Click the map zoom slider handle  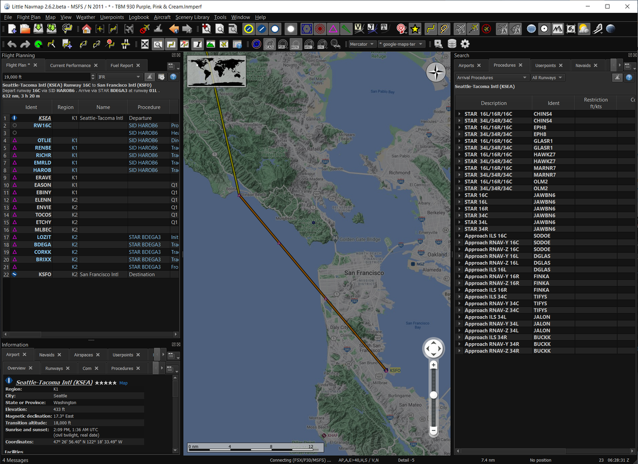tap(434, 395)
